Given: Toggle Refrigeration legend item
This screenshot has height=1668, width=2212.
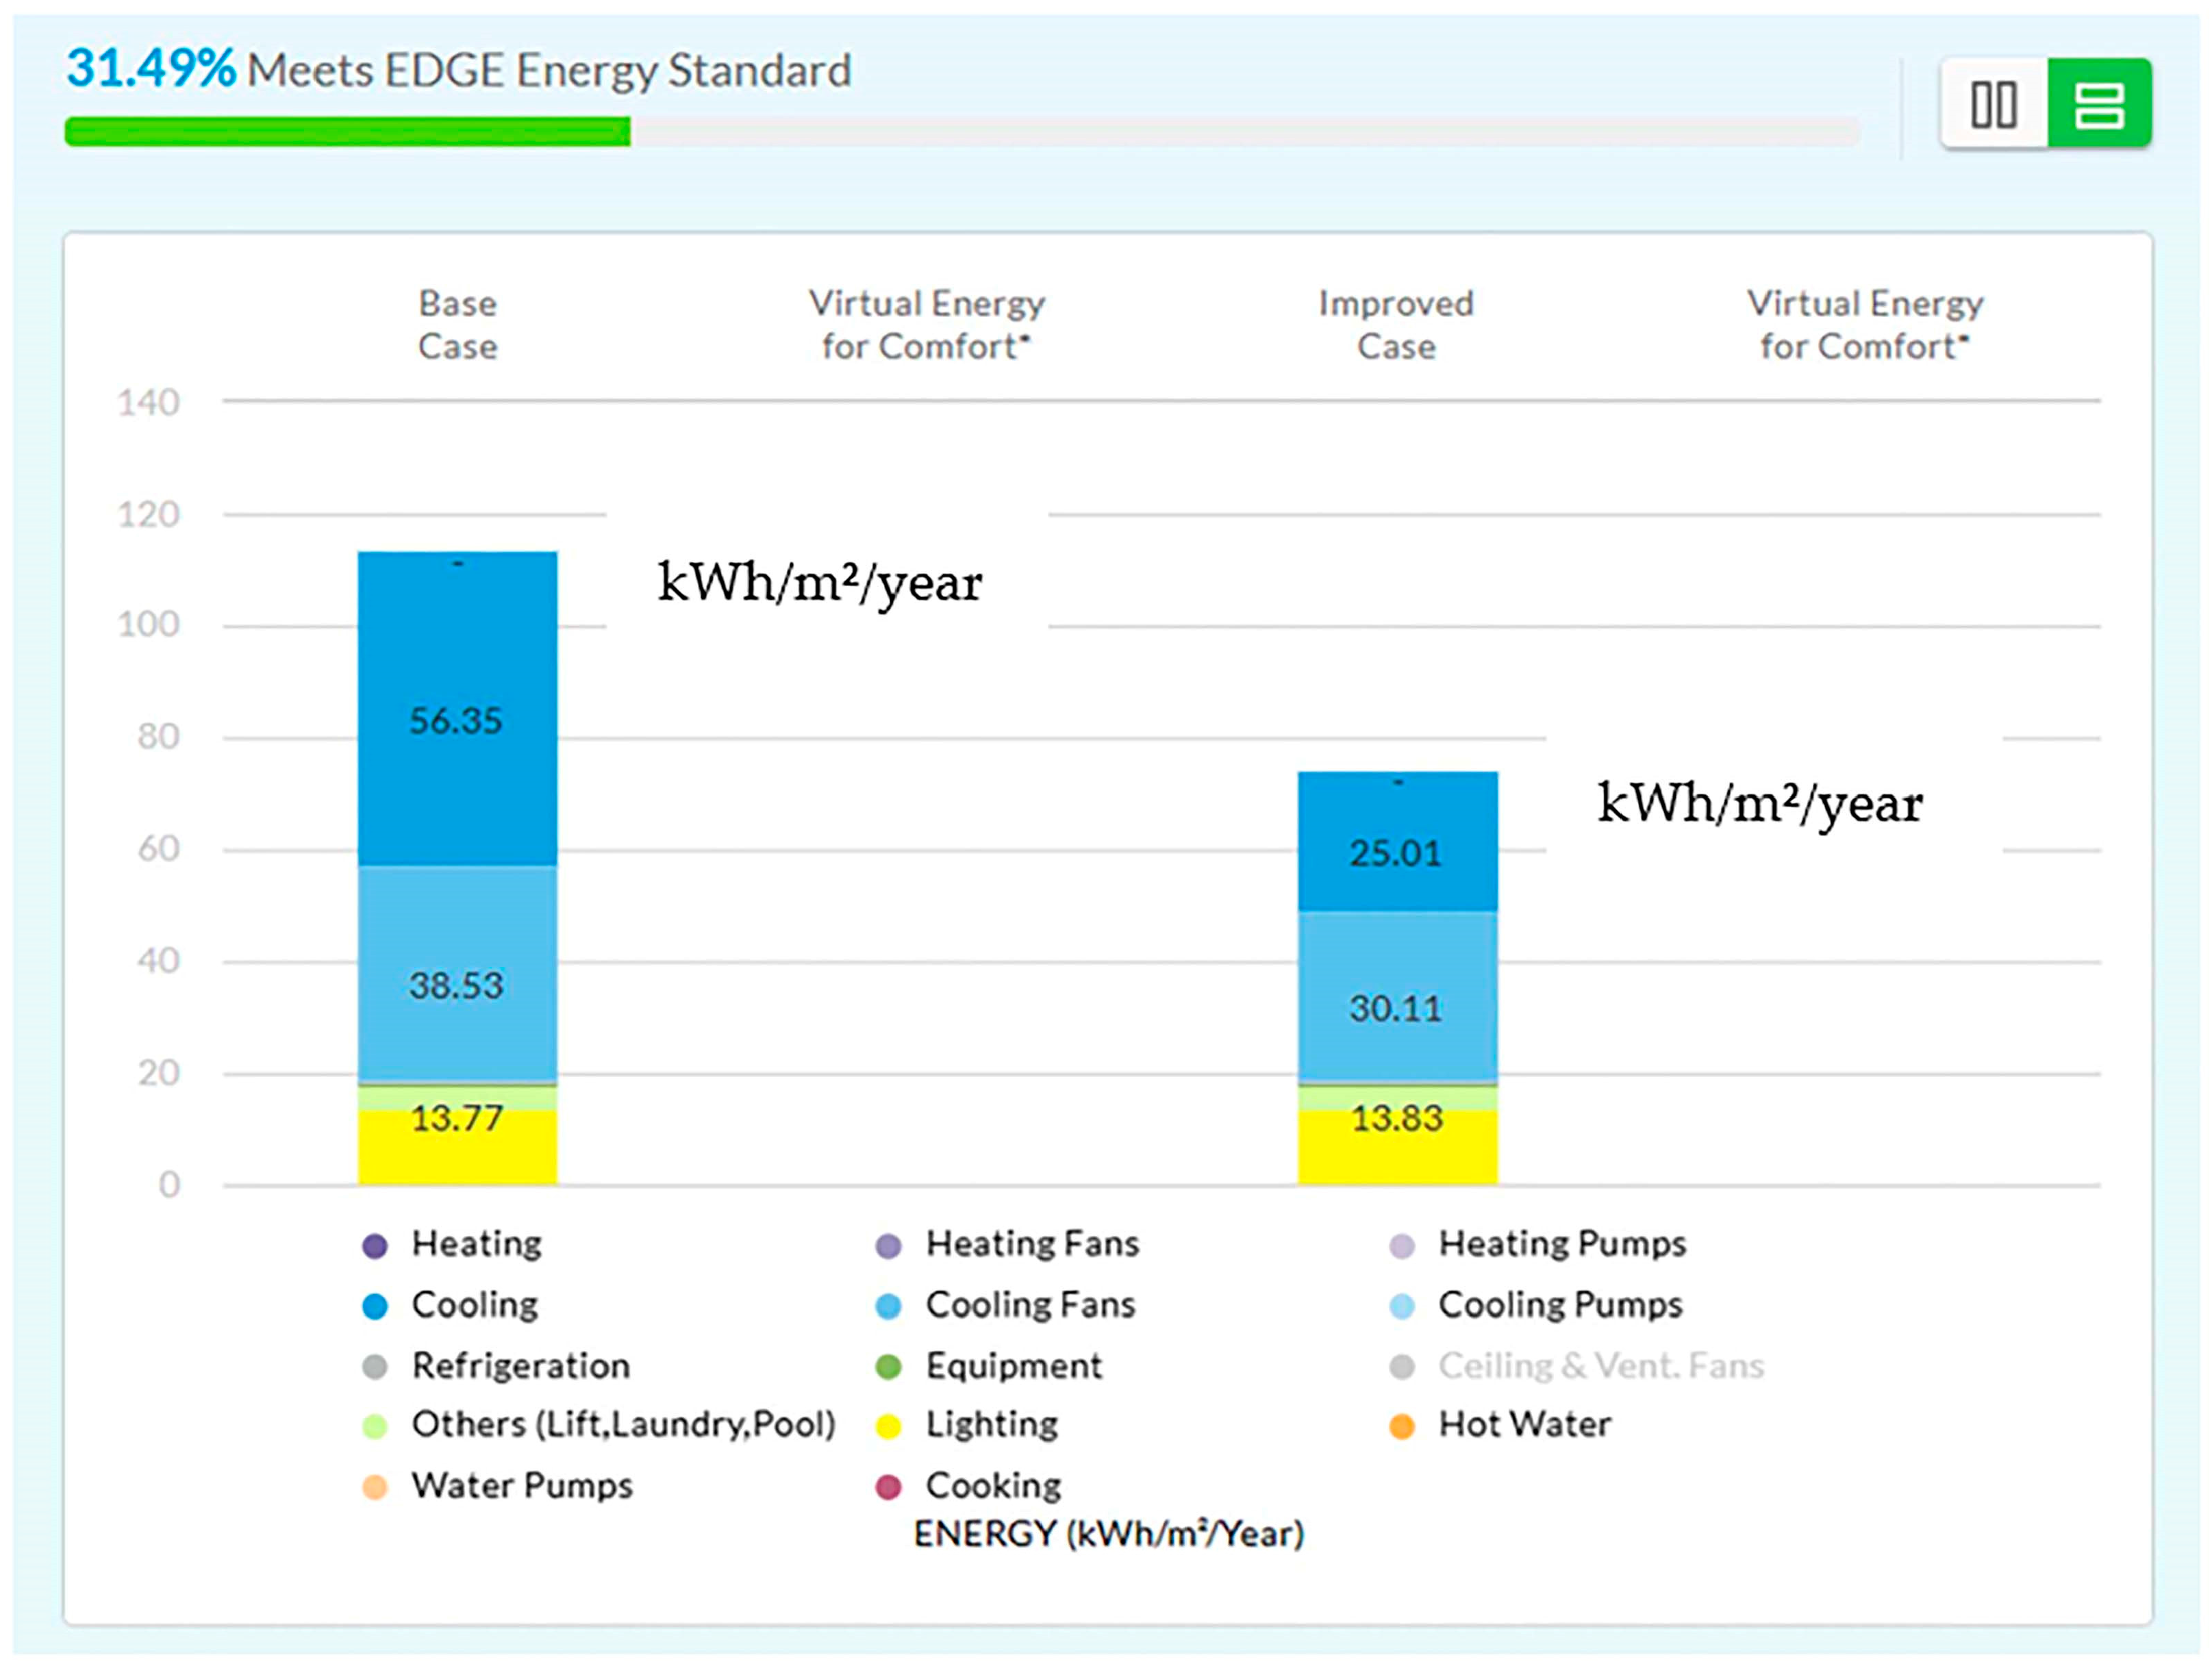Looking at the screenshot, I should [x=520, y=1366].
